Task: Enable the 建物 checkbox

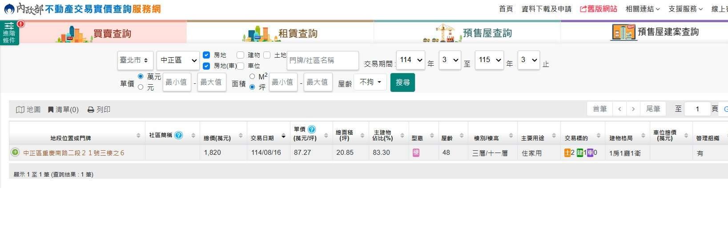Action: 241,55
